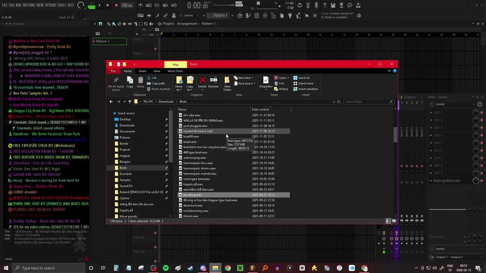Click FL Studio help question mark icon
This screenshot has width=486, height=273.
tap(325, 5)
